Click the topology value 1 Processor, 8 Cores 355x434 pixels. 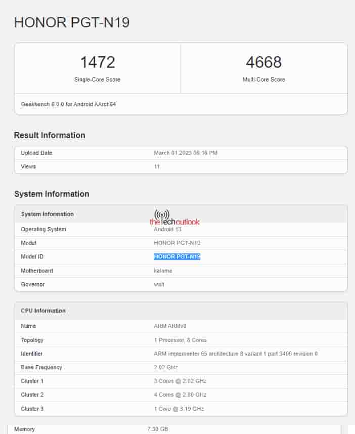(180, 340)
